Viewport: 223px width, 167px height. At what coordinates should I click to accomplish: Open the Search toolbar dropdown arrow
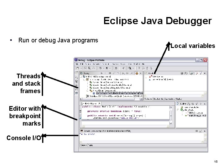pos(133,68)
